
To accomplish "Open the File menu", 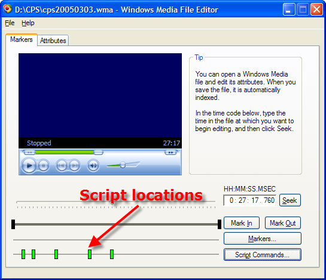I will point(10,23).
